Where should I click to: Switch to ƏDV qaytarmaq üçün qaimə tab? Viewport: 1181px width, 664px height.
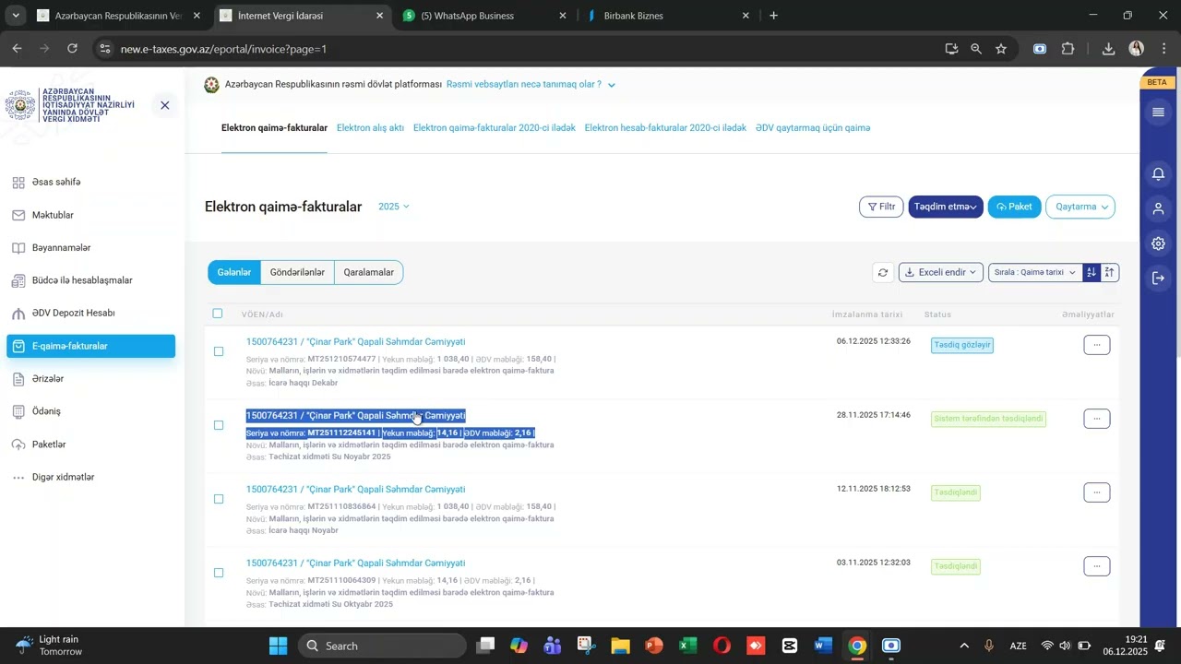tap(813, 128)
